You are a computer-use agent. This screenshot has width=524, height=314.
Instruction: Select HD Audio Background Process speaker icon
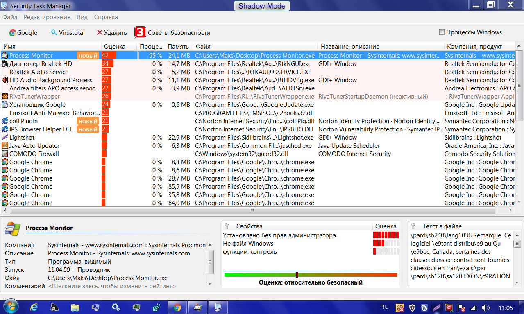click(5, 80)
